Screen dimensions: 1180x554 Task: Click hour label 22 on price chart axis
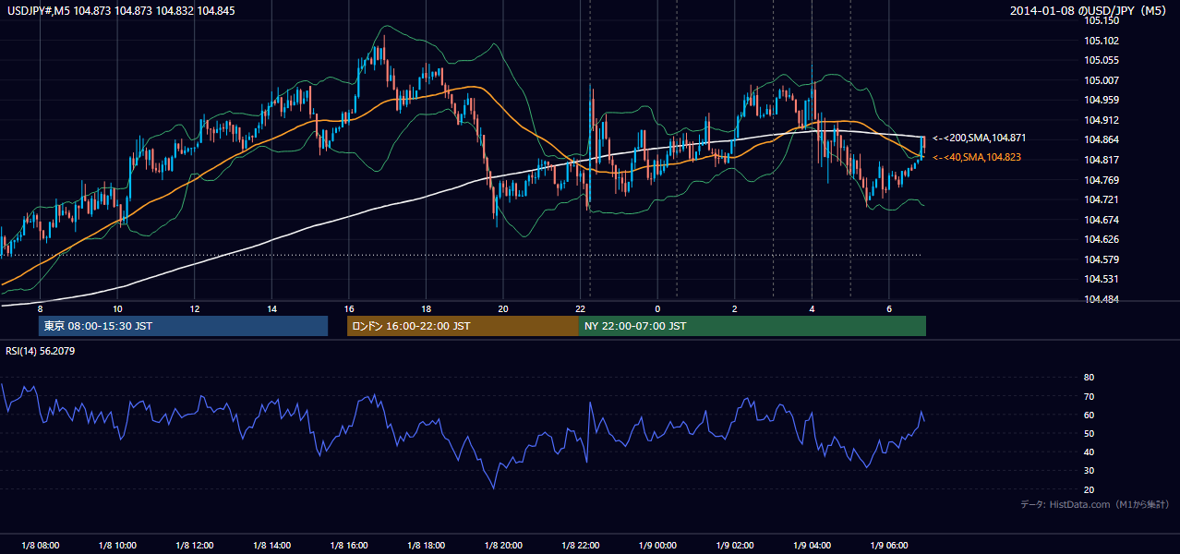pyautogui.click(x=581, y=308)
